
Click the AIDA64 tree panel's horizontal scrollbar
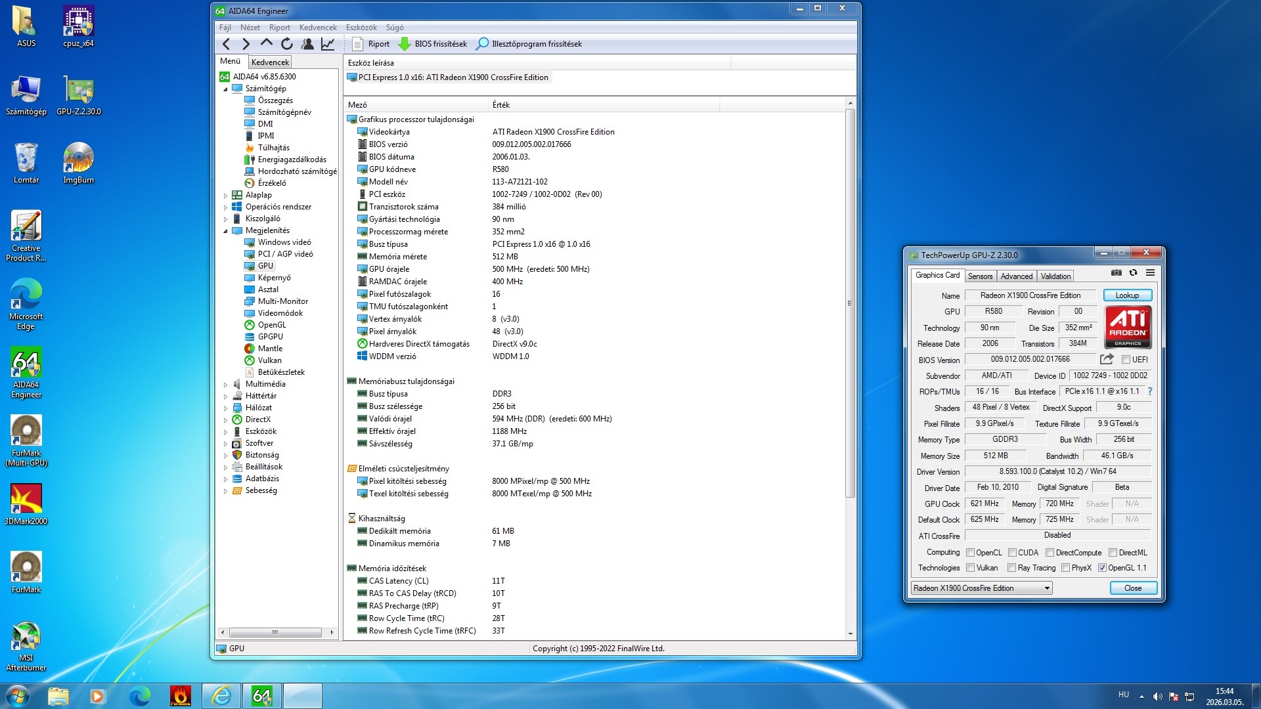pos(275,632)
